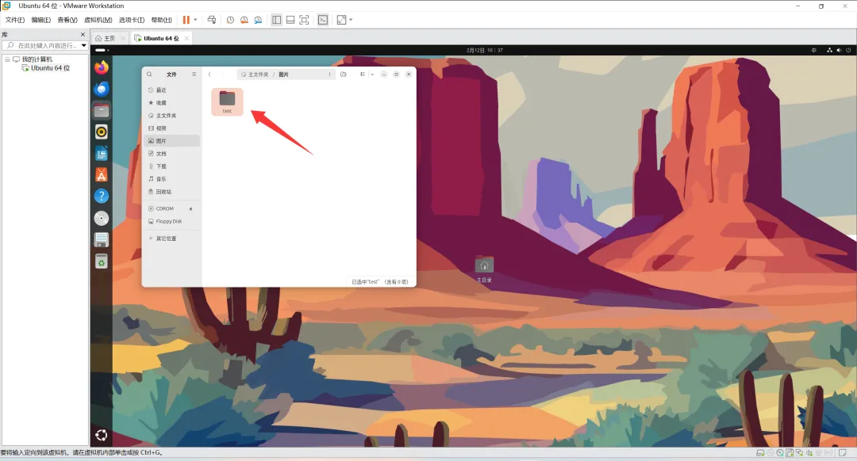
Task: Enter full screen mode via toolbar icon
Action: point(305,20)
